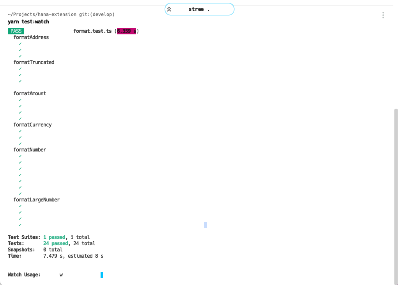Image resolution: width=398 pixels, height=285 pixels.
Task: Click the last checkmark under formatAmount
Action: [20, 119]
